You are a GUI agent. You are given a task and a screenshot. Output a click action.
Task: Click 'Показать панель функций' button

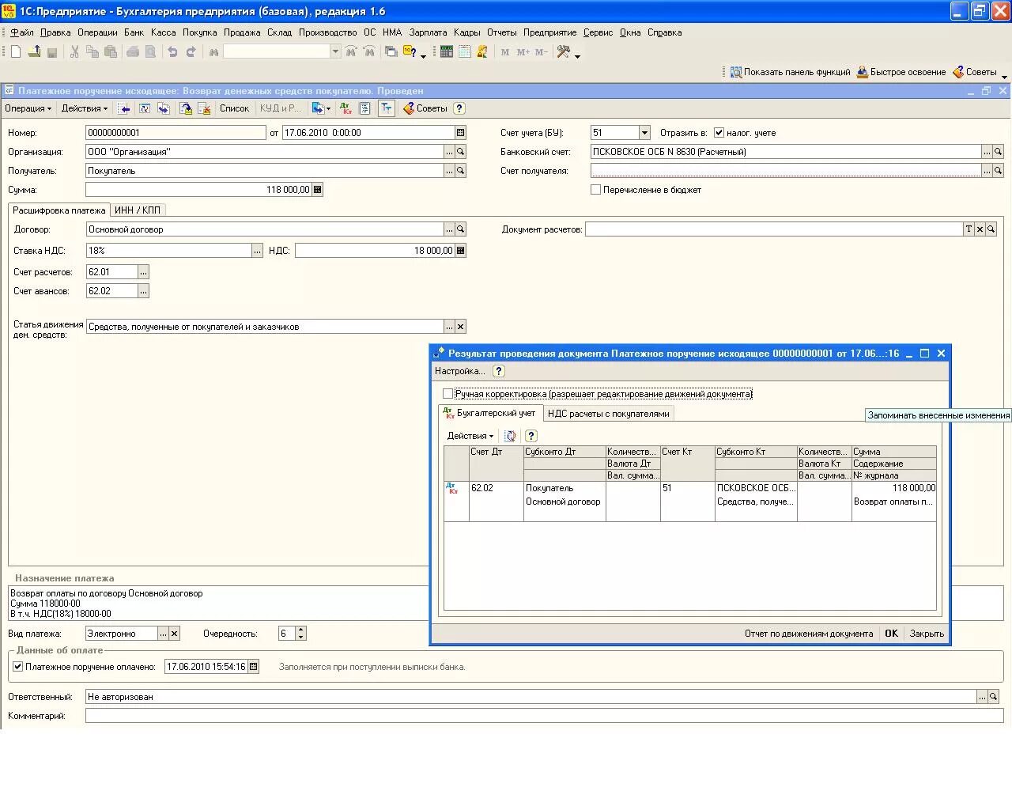tap(790, 72)
